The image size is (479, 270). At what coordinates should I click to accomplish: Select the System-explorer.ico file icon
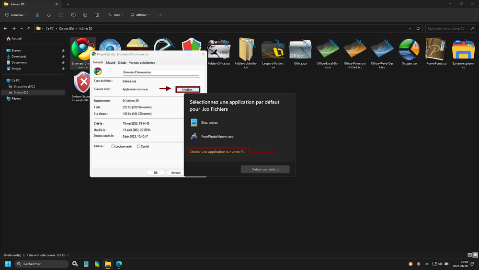[463, 49]
